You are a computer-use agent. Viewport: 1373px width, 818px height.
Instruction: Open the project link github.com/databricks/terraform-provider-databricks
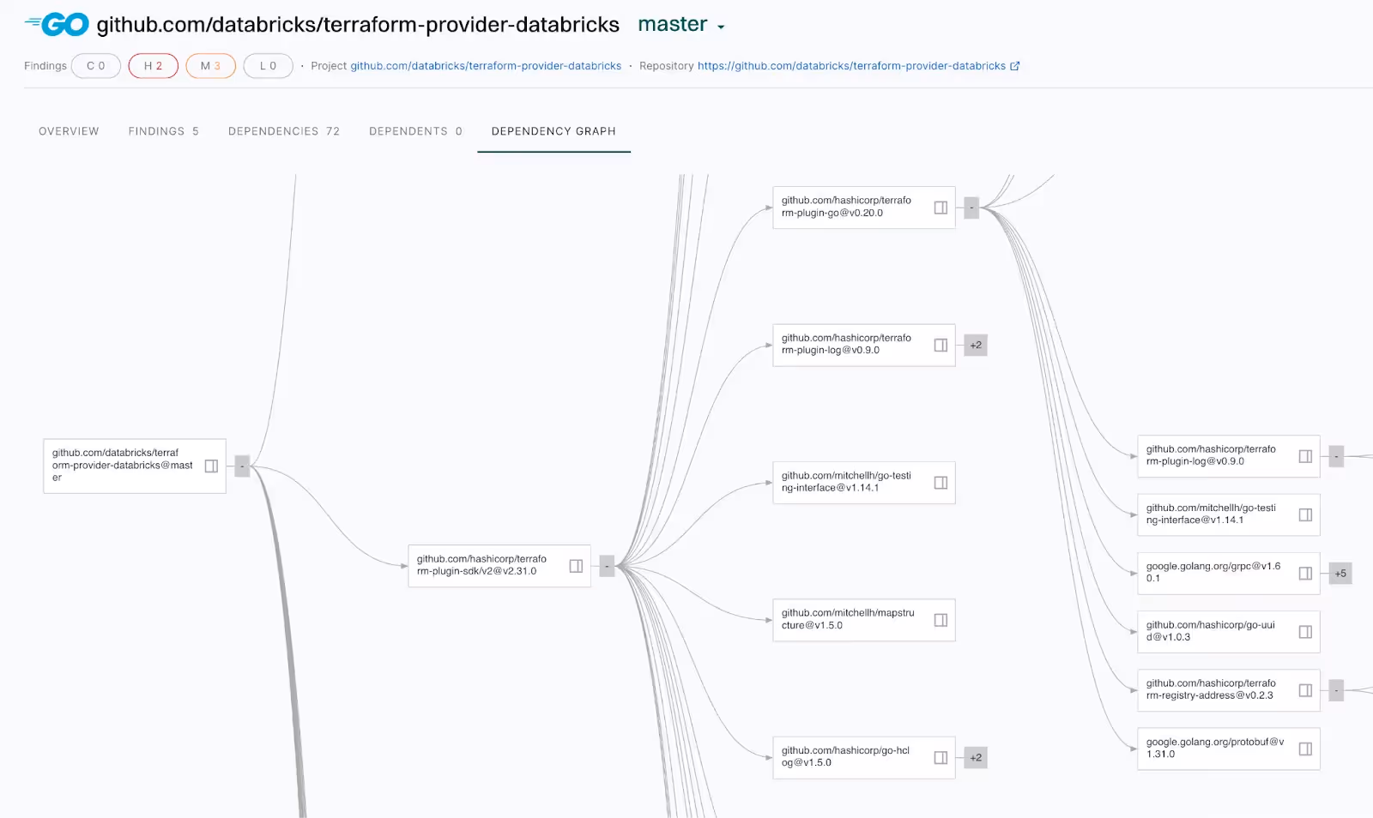[486, 66]
